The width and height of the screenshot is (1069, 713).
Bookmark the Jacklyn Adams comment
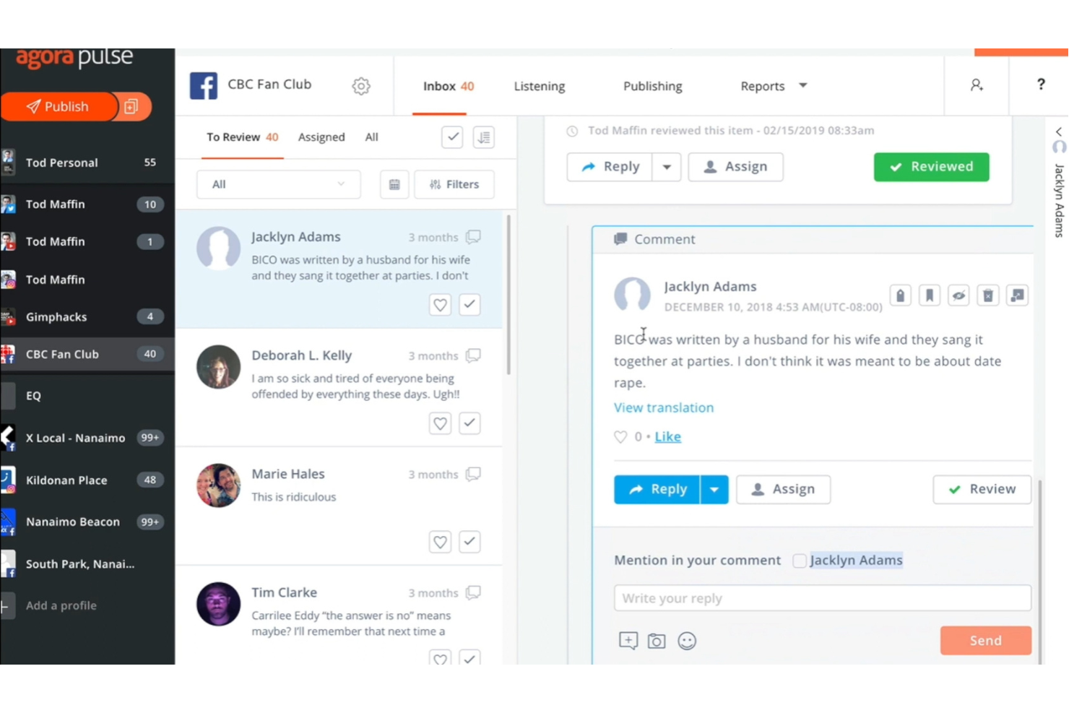[930, 295]
